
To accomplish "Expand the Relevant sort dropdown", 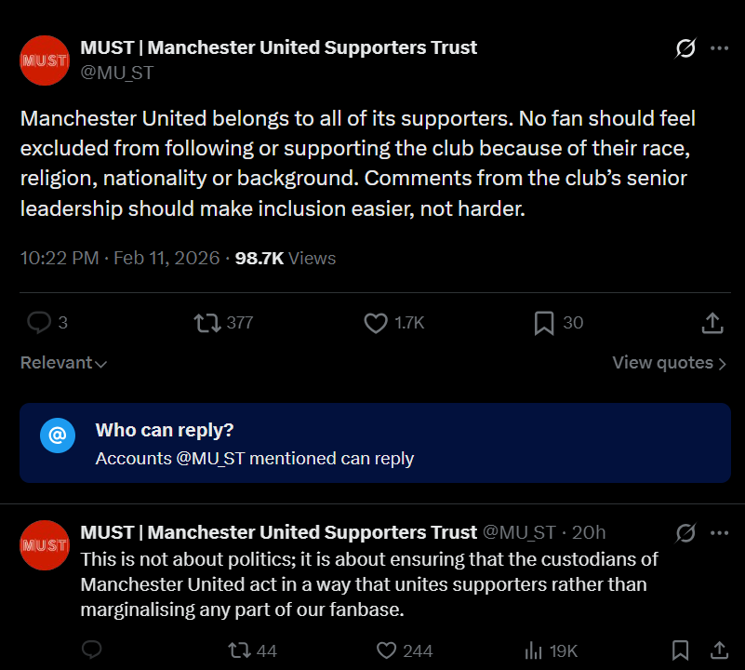I will (62, 363).
